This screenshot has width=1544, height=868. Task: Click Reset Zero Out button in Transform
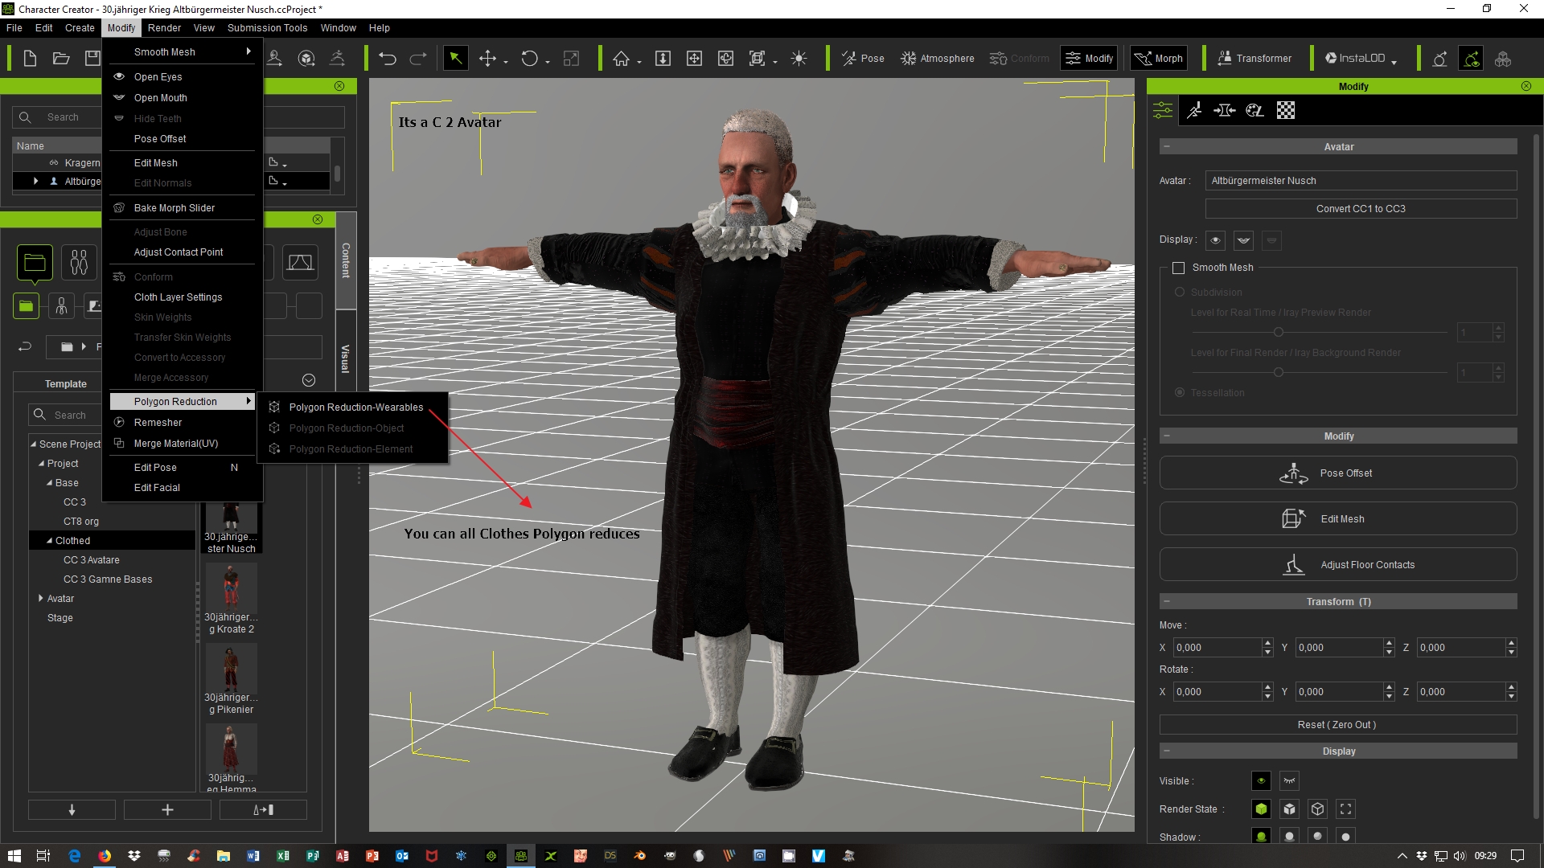[1337, 724]
